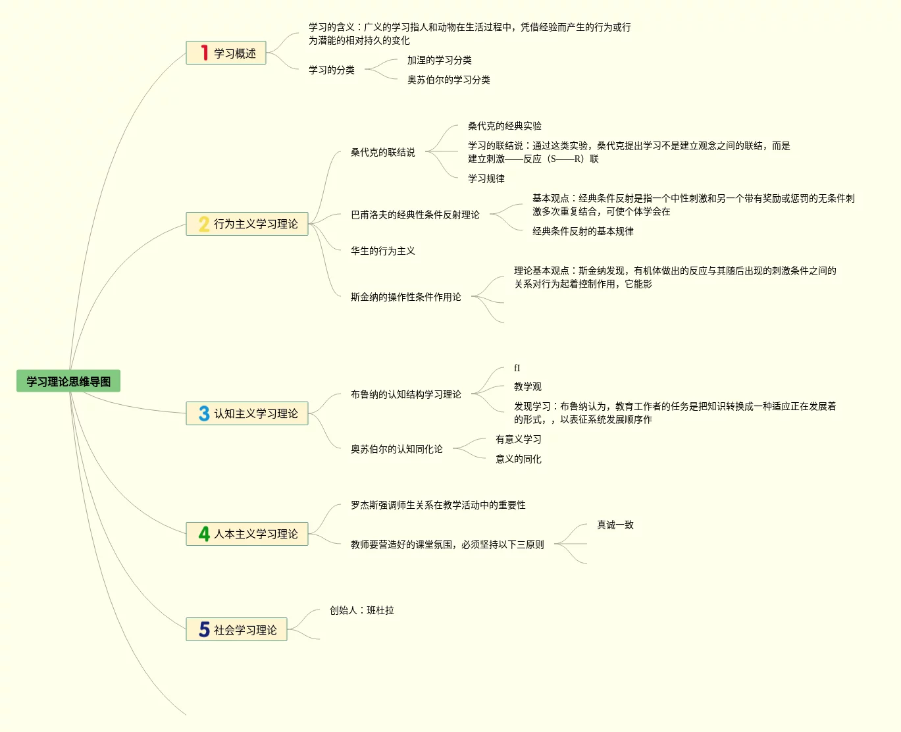Click the 创始人：班杜拉 node
901x732 pixels.
pyautogui.click(x=361, y=610)
